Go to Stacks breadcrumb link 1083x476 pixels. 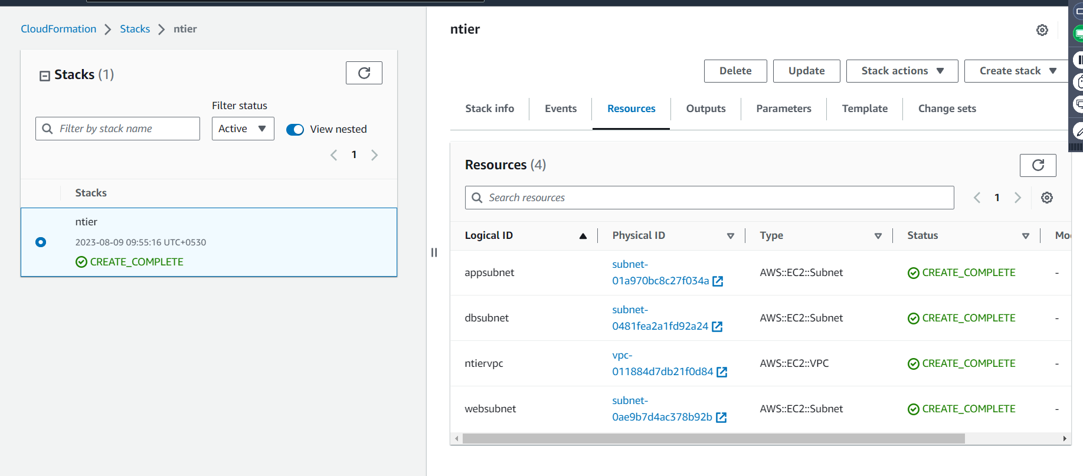click(x=135, y=29)
